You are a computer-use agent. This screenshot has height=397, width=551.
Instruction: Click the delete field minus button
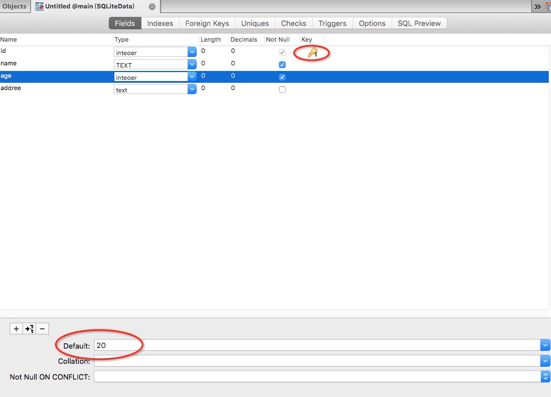42,329
